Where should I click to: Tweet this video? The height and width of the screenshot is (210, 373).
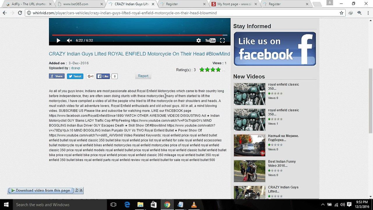[x=75, y=76]
